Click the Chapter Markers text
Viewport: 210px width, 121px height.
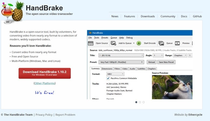tap(114, 94)
